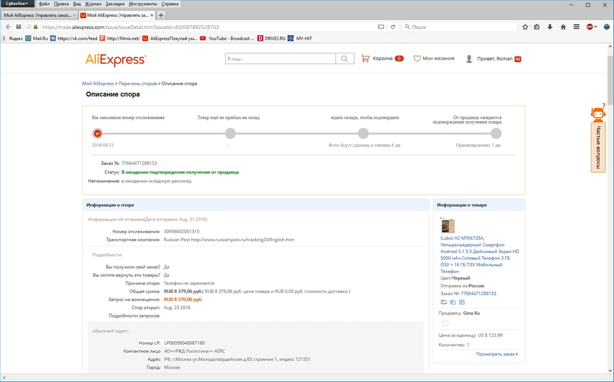Click the Привет, Roman account greeting
The image size is (614, 382).
point(495,59)
